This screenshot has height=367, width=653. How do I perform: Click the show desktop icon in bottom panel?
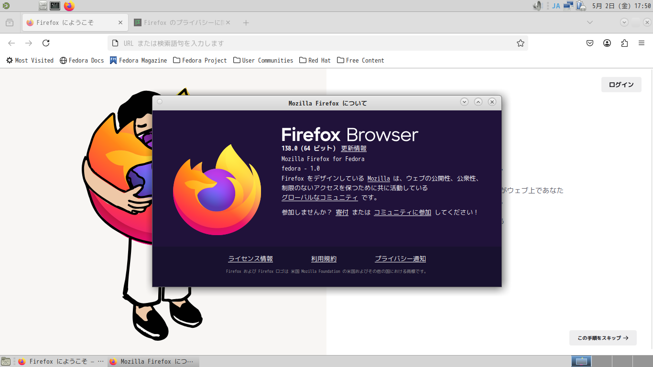pos(6,361)
